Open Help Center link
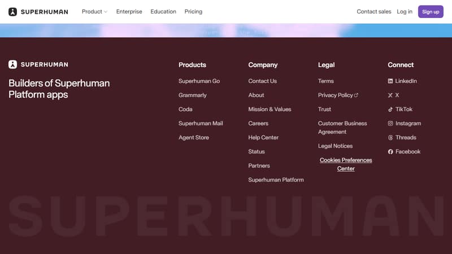Viewport: 452px width, 254px height. (x=263, y=138)
